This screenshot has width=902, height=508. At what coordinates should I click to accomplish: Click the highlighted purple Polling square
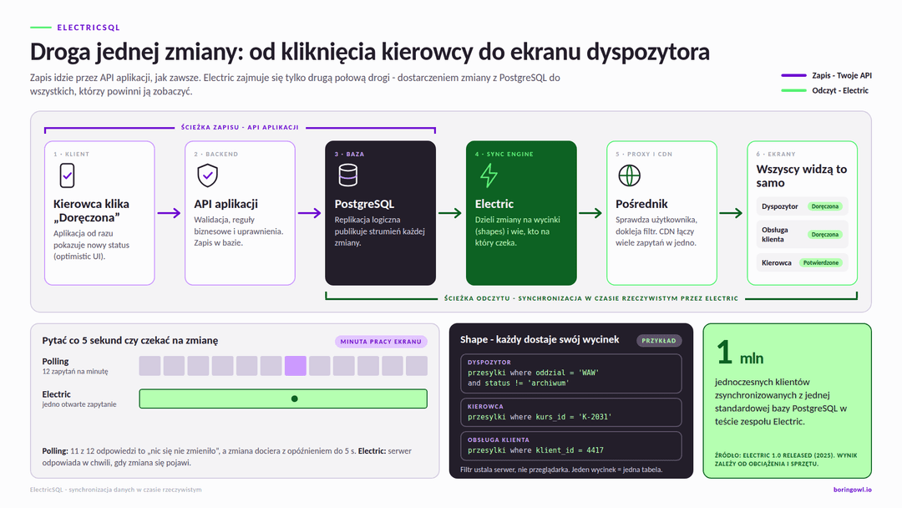point(295,366)
